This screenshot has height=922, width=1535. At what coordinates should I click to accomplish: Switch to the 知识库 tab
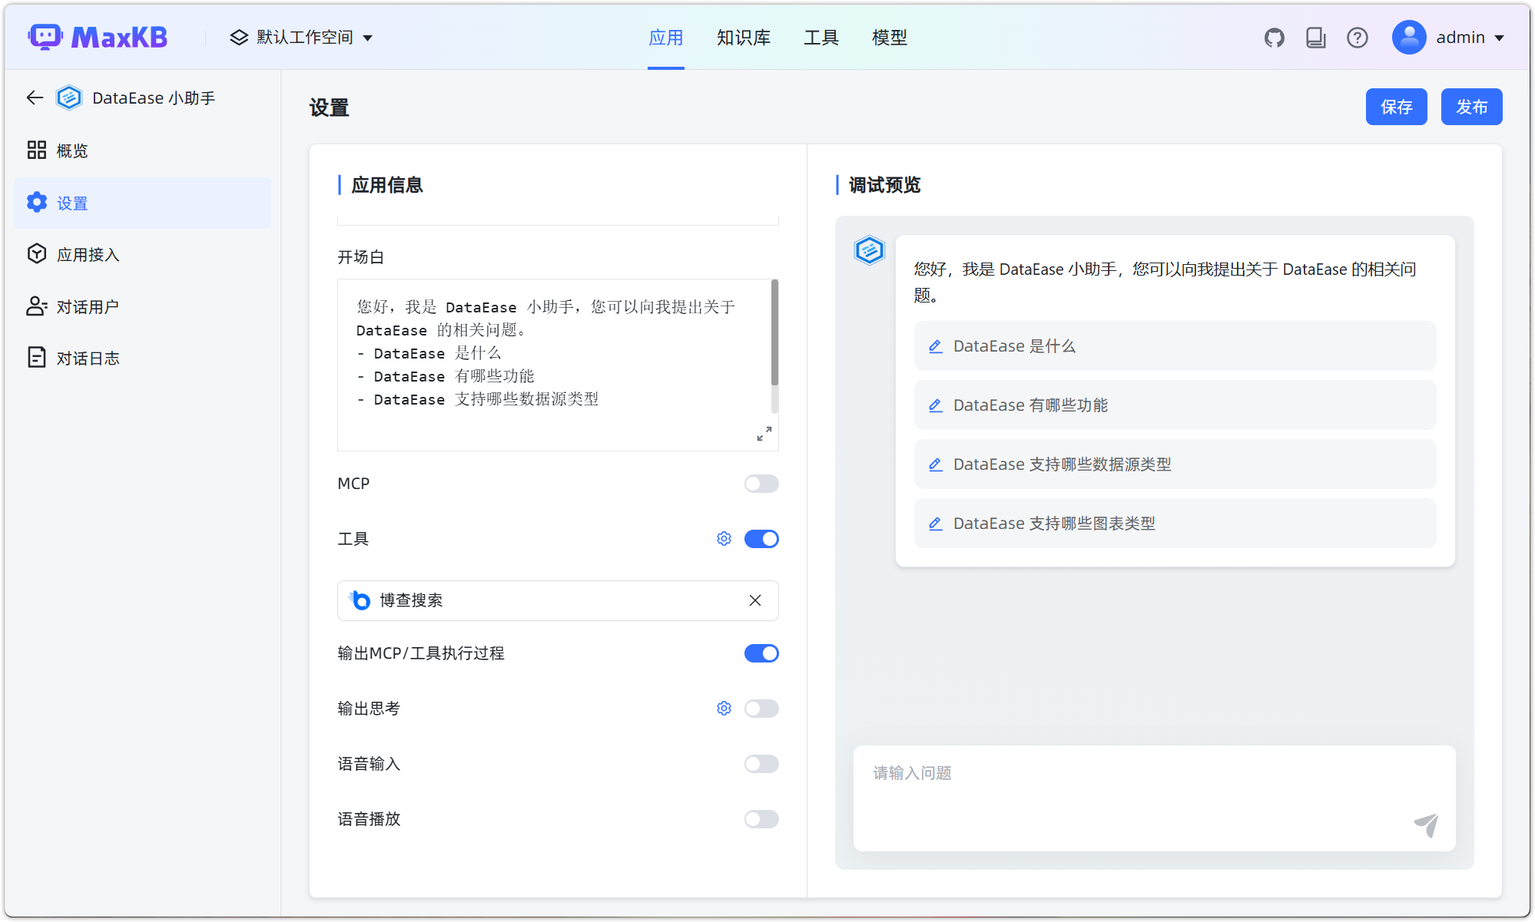point(743,38)
